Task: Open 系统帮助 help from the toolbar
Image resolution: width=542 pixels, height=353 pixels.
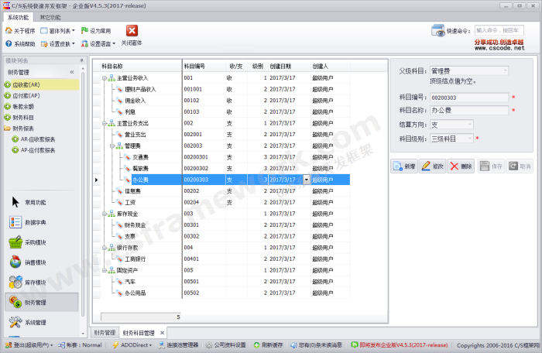Action: pos(8,44)
